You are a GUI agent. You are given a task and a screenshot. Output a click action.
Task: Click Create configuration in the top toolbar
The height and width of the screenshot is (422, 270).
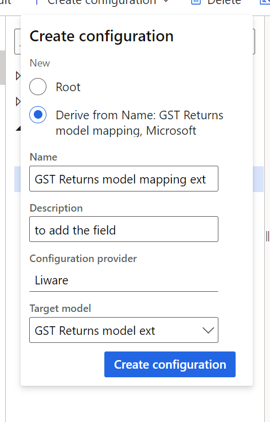click(102, 2)
